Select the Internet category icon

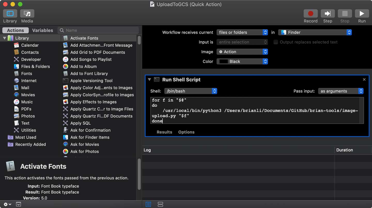pos(17,81)
